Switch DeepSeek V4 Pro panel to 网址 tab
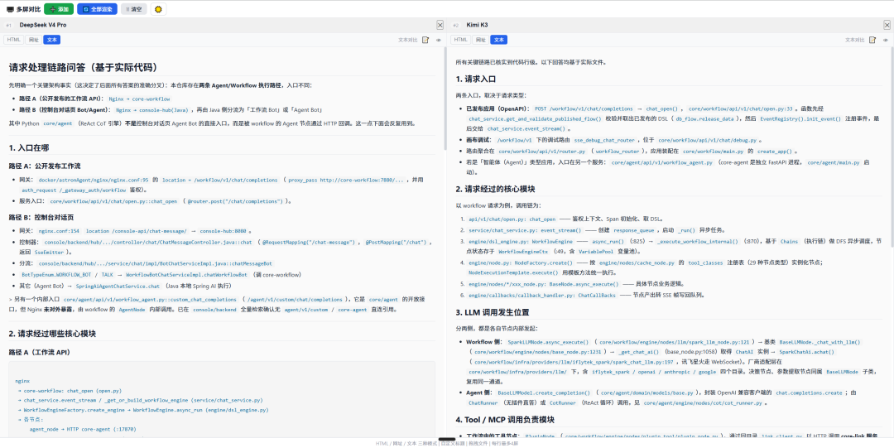The width and height of the screenshot is (894, 448). (x=34, y=40)
